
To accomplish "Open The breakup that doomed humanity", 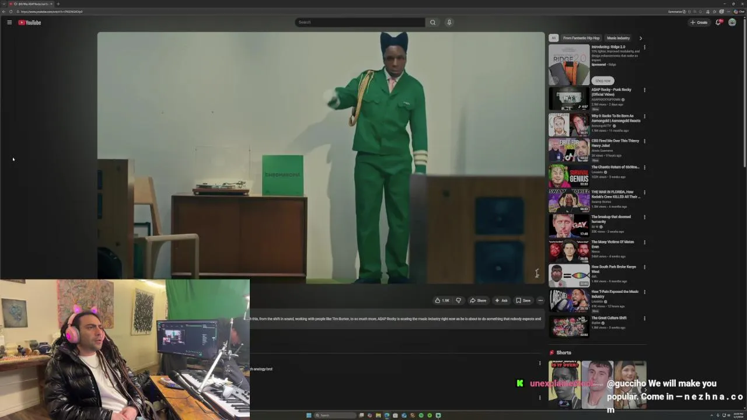I will [569, 226].
